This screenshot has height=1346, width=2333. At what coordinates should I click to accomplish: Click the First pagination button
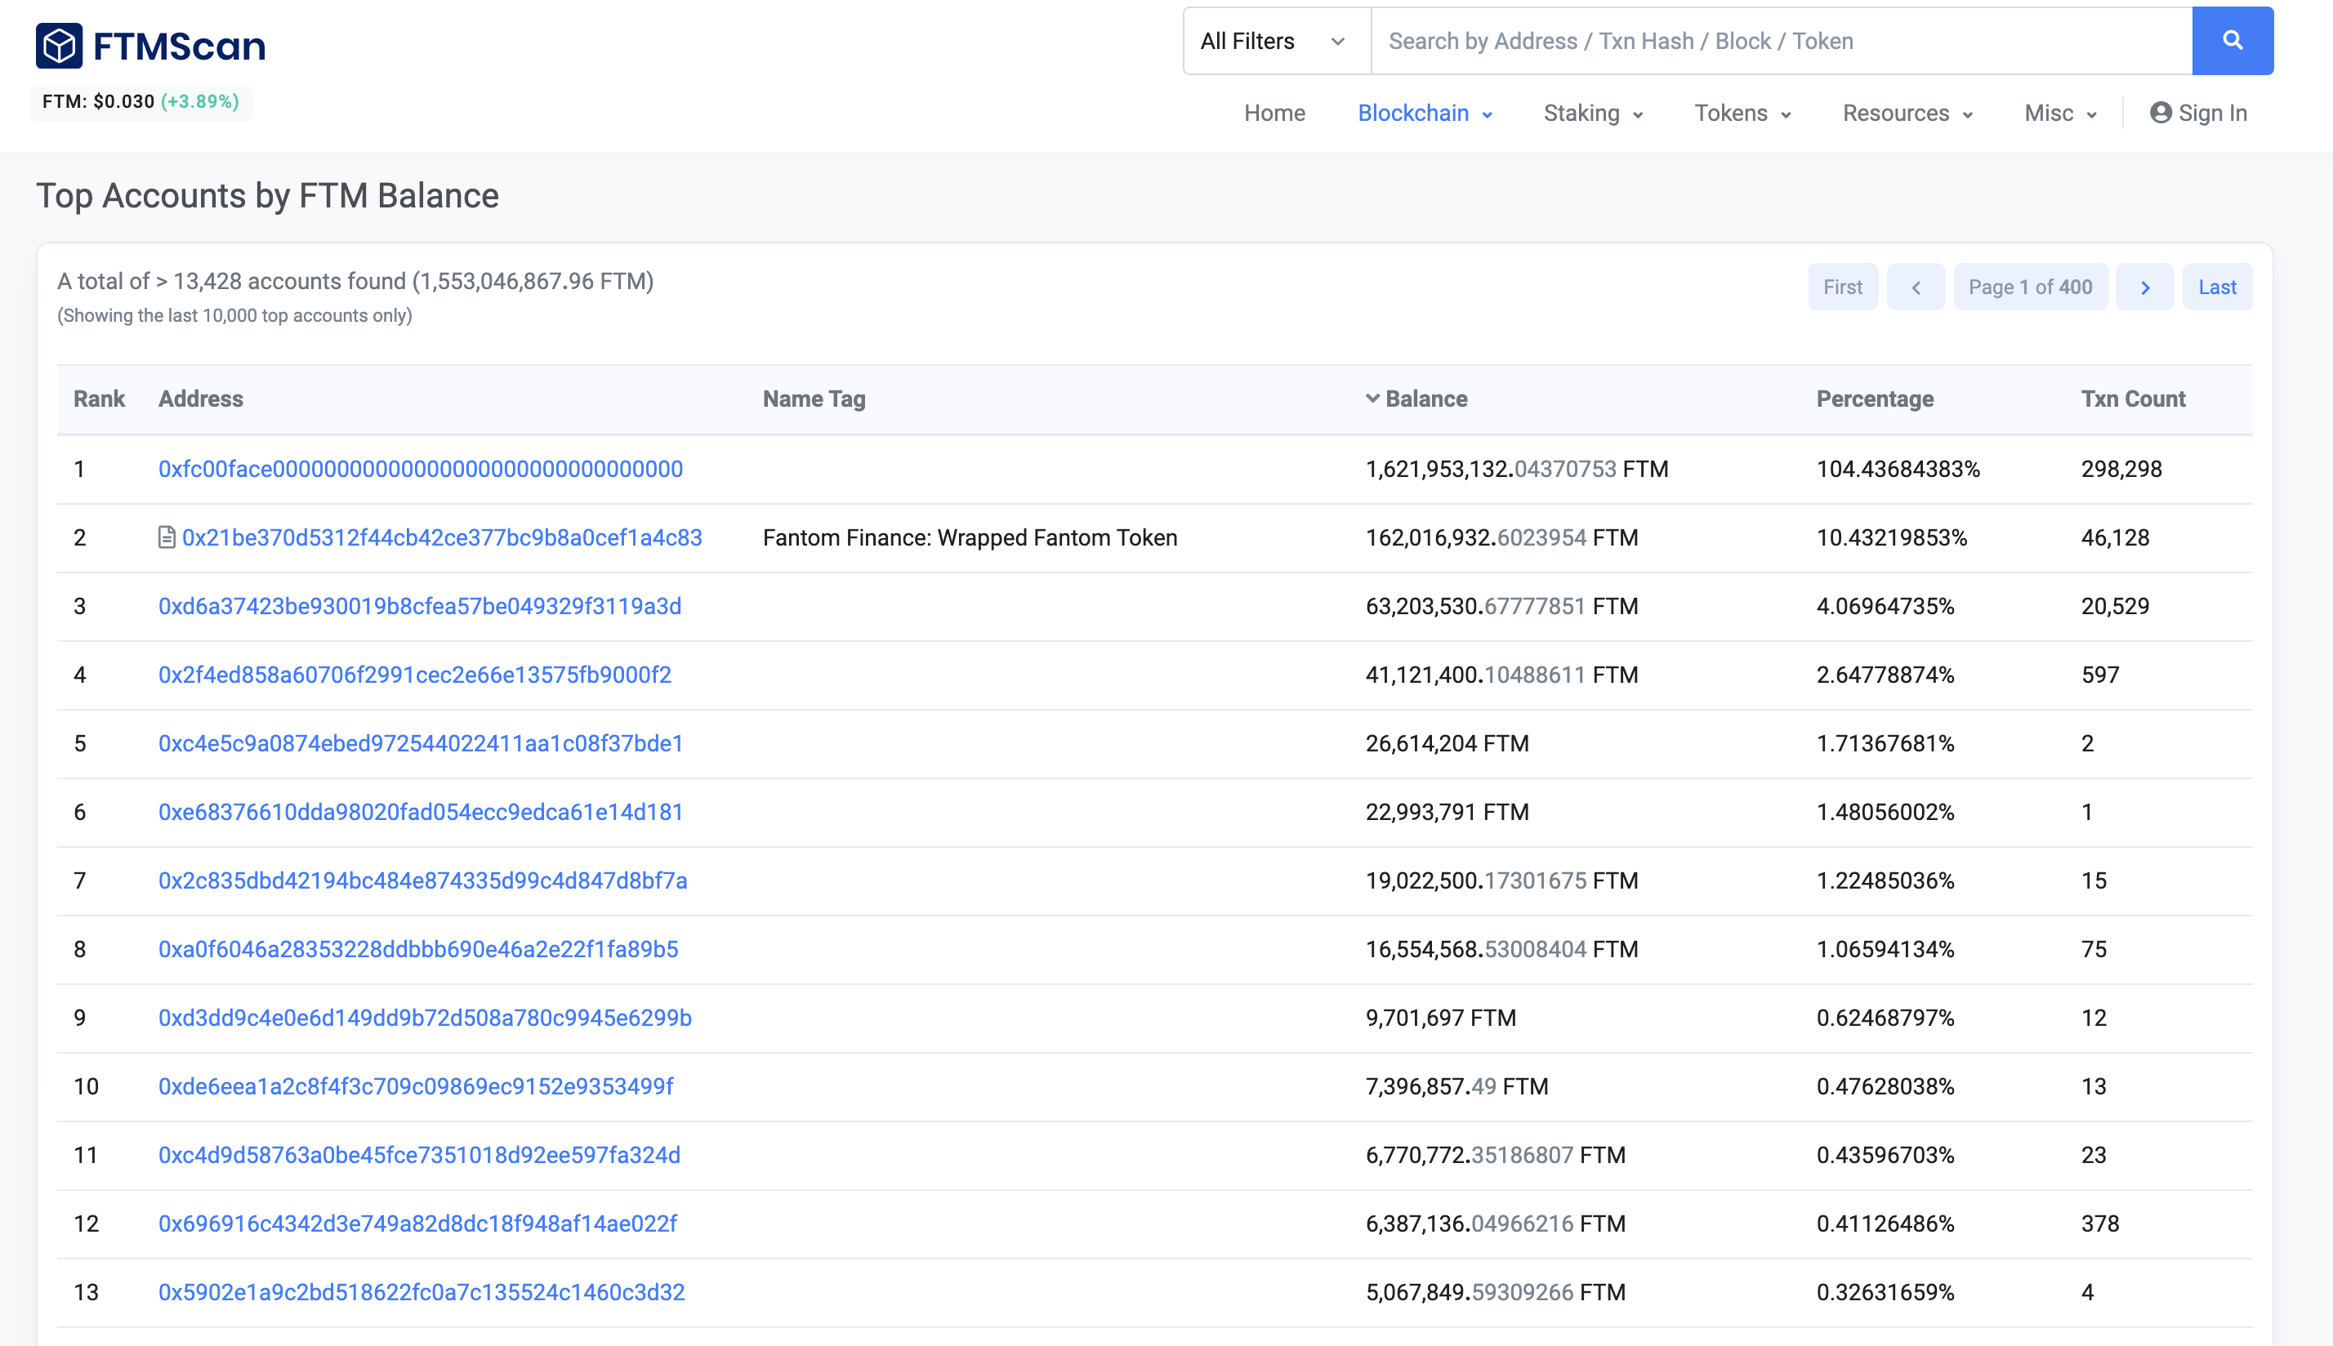tap(1842, 287)
